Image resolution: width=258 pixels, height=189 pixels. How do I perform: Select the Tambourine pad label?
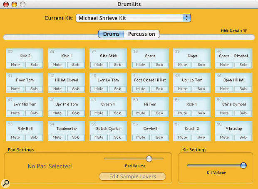67,129
